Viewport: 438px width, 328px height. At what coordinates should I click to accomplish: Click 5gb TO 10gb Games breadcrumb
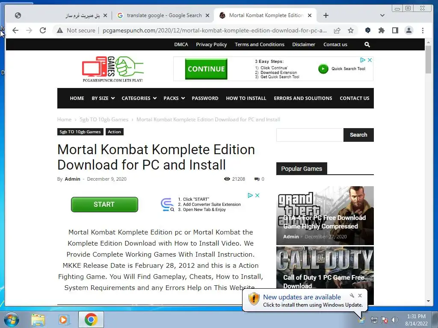[x=104, y=120]
